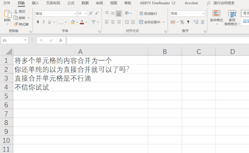Click the Copy button

[x=20, y=18]
